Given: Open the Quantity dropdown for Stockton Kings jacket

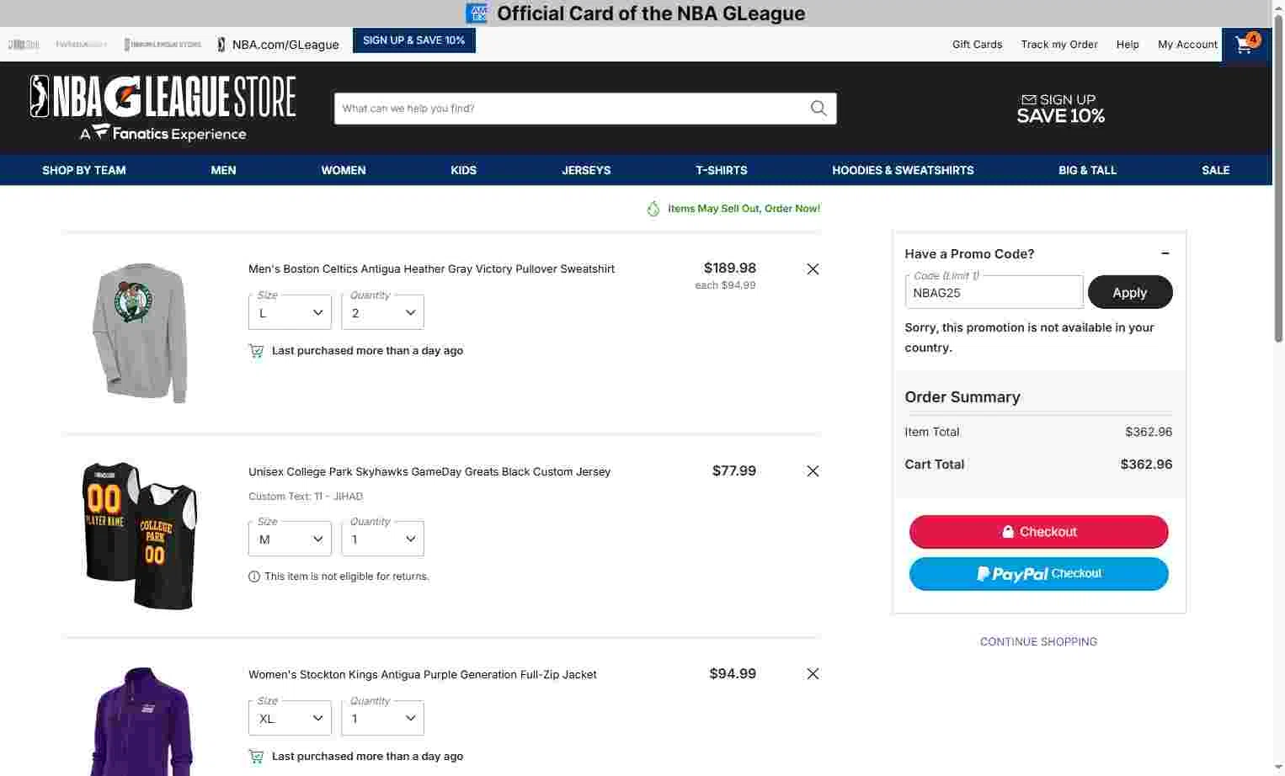Looking at the screenshot, I should click(382, 718).
